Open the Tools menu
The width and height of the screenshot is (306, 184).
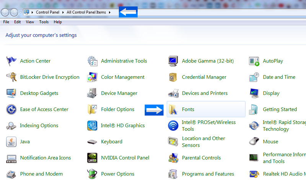click(x=44, y=22)
